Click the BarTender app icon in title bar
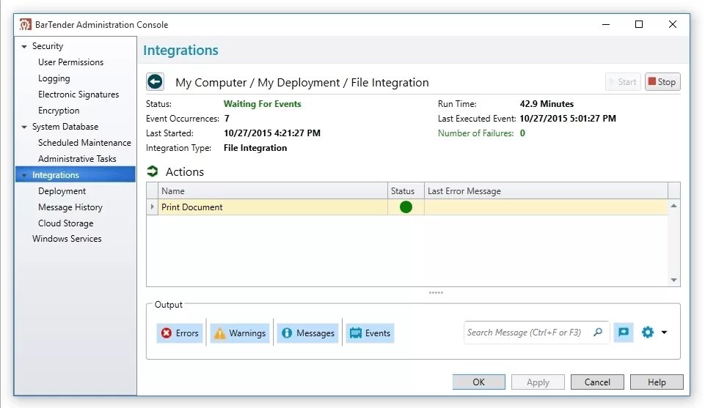 [x=25, y=24]
